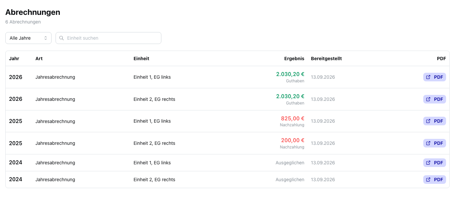Click into the "Einheit suchen" search field

108,38
